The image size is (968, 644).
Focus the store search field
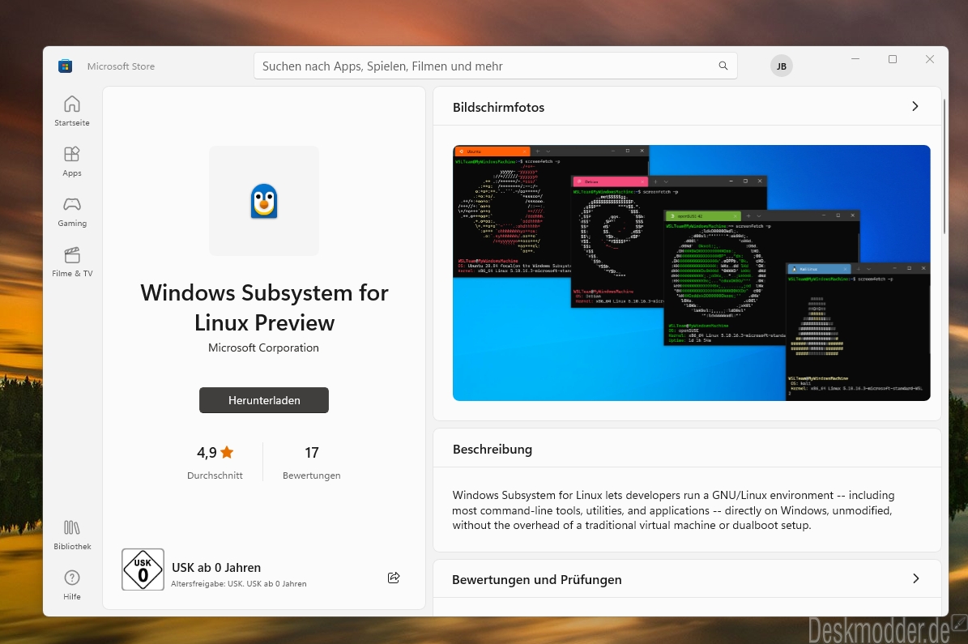click(x=495, y=66)
